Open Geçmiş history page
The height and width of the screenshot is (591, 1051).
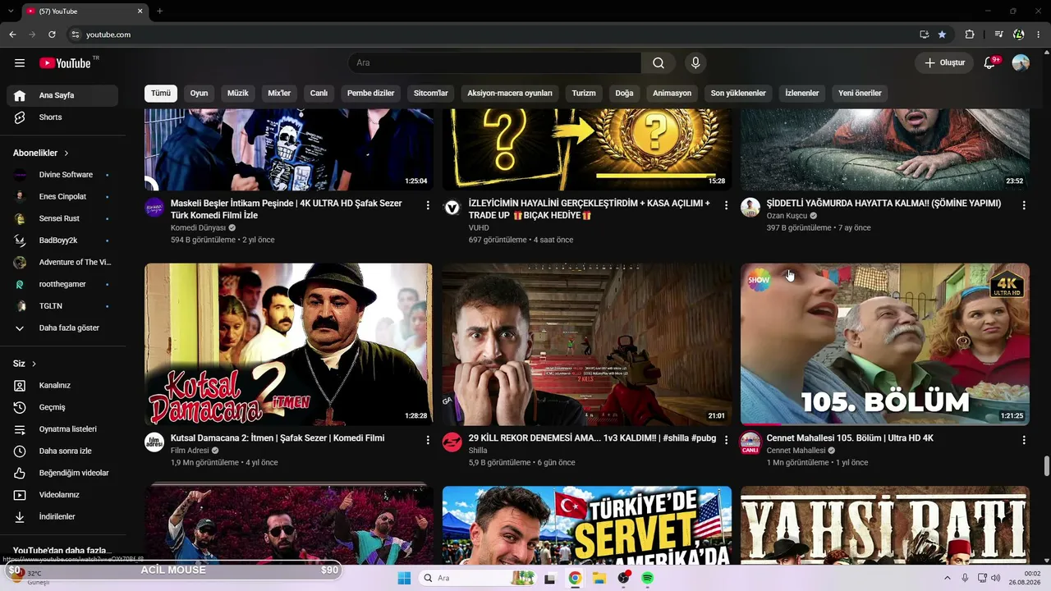pos(62,407)
